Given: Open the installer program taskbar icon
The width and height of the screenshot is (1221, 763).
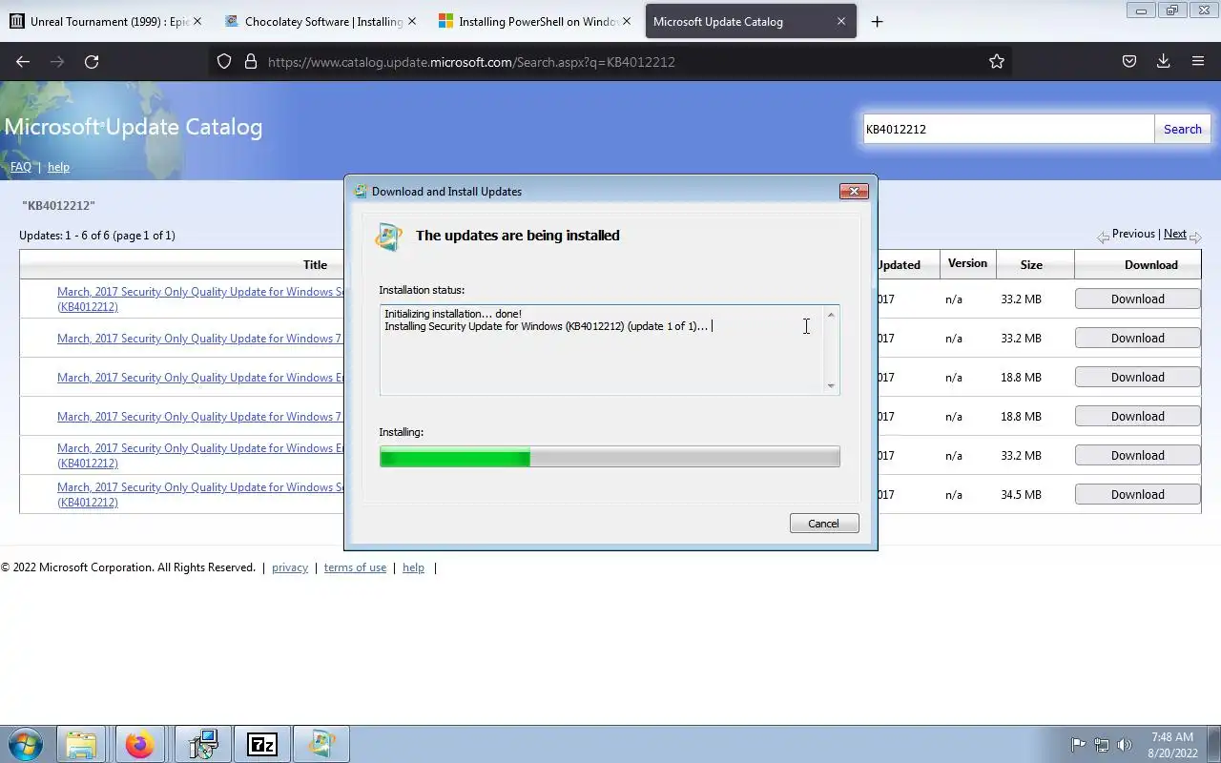Looking at the screenshot, I should click(203, 744).
